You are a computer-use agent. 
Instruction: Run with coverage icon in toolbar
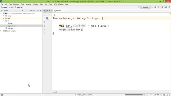[x=158, y=7]
